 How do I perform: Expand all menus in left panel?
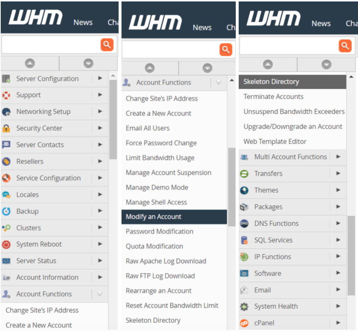point(88,63)
